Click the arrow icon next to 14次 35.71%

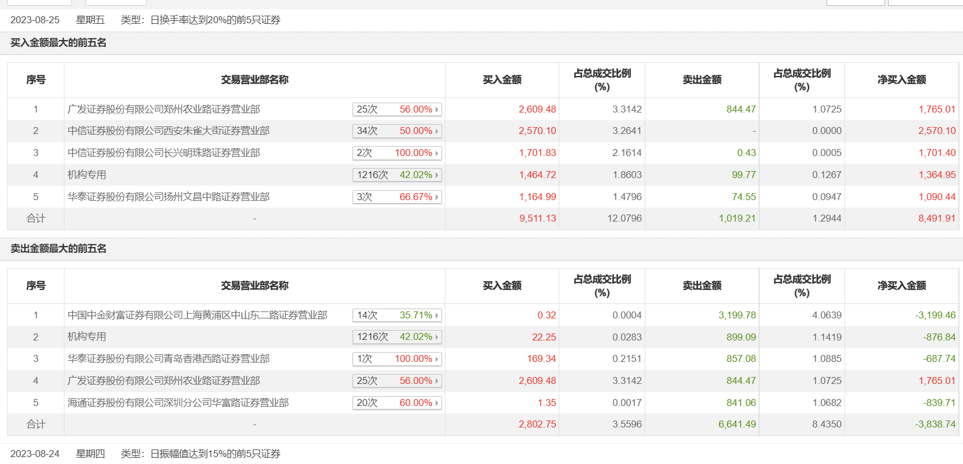coord(437,316)
